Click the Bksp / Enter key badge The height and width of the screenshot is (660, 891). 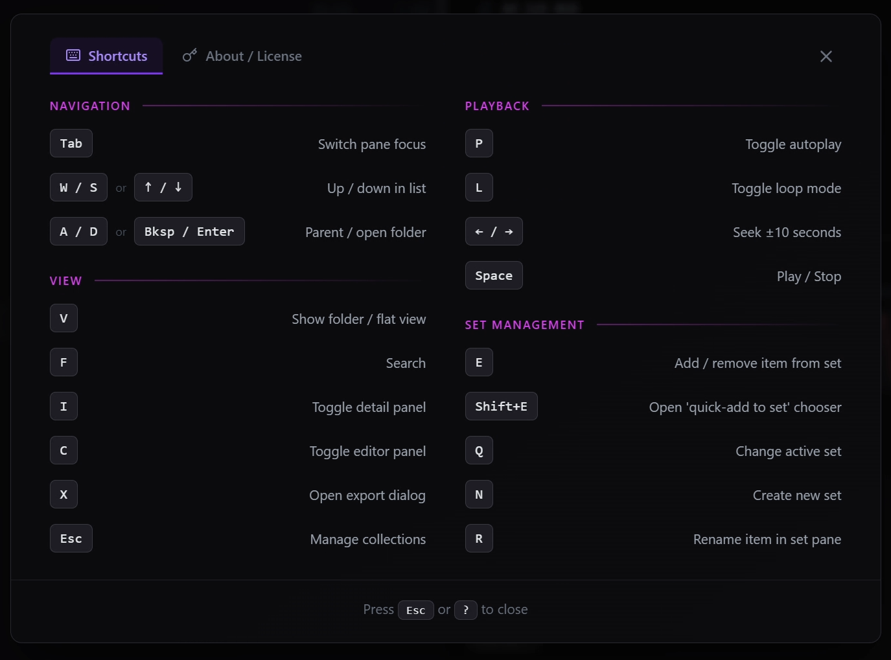[189, 232]
